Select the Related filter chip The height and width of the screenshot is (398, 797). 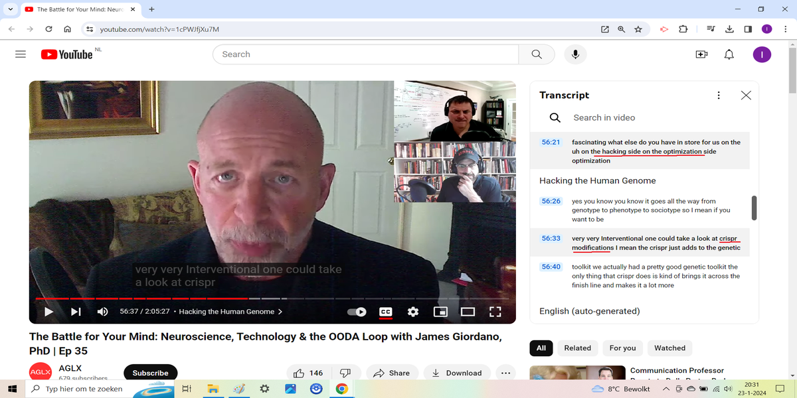tap(577, 348)
